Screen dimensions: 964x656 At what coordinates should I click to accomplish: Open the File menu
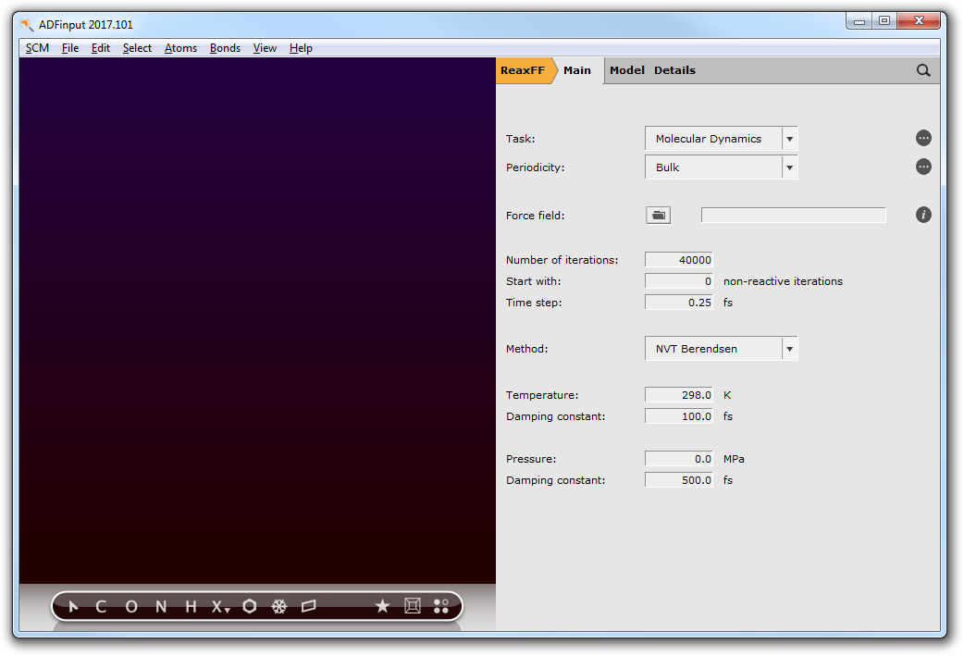coord(70,48)
